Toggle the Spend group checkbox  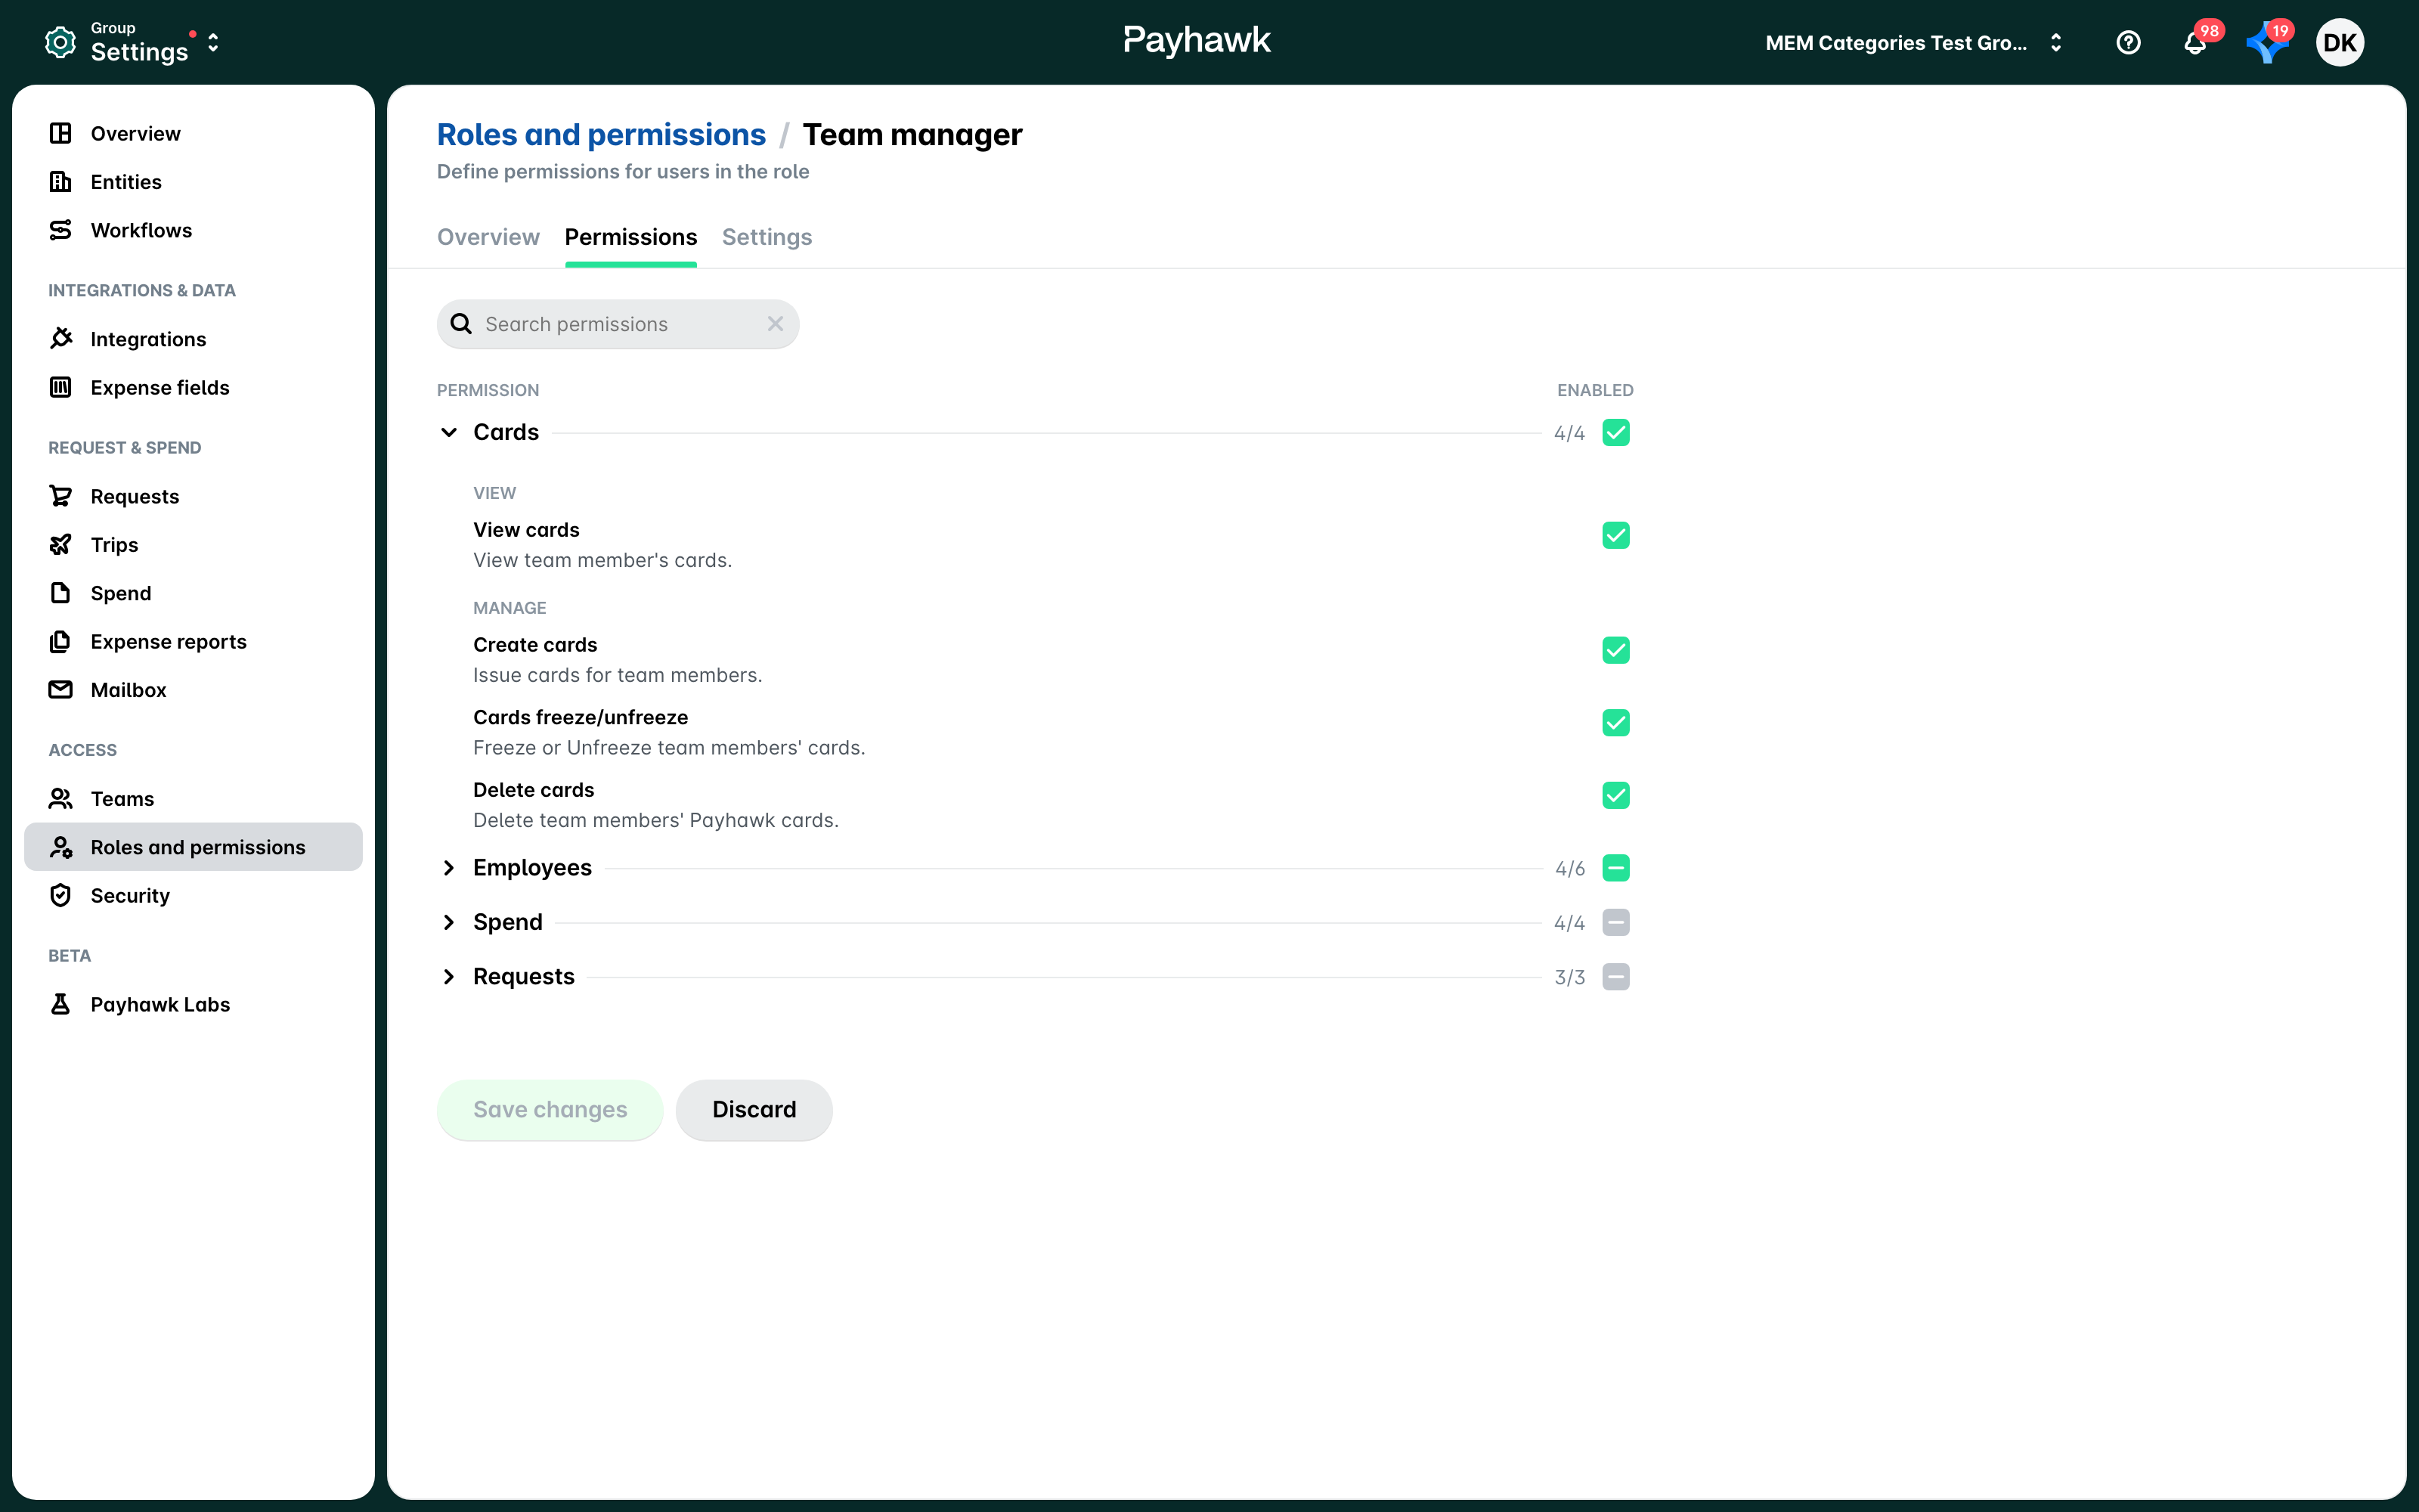click(1615, 922)
